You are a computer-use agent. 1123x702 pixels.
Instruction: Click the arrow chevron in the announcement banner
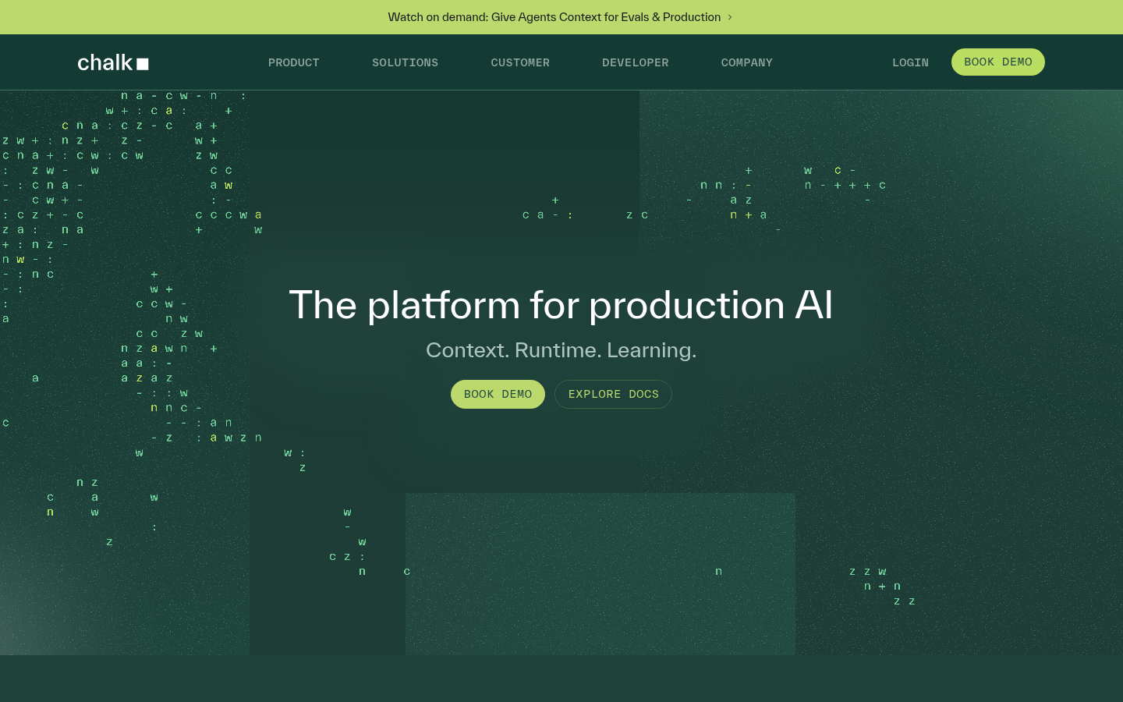[x=730, y=17]
